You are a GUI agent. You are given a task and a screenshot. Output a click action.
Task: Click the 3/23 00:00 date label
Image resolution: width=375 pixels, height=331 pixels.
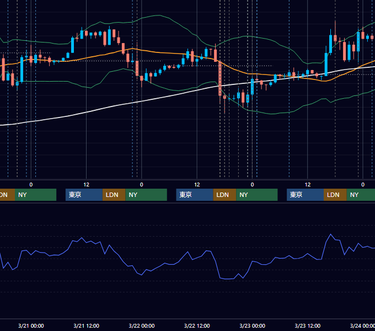tap(252, 325)
